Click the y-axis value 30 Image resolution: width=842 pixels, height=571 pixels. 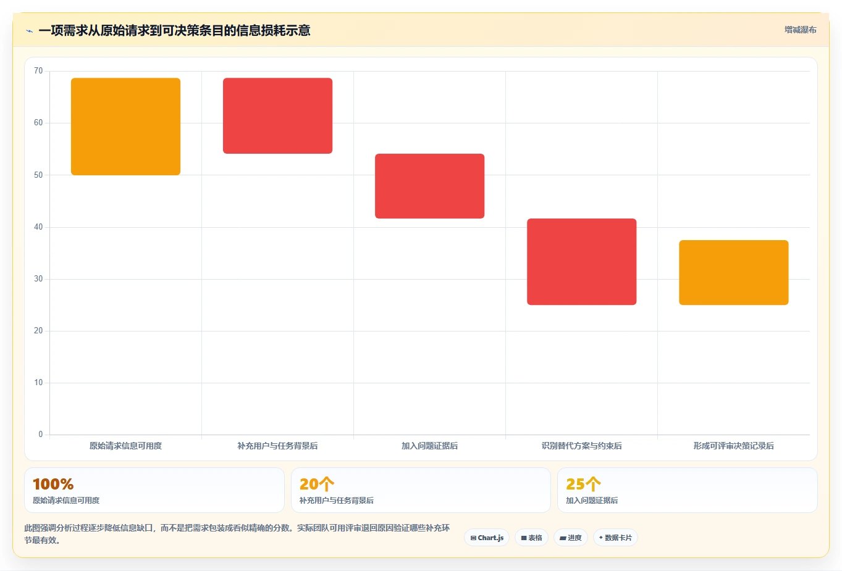pyautogui.click(x=38, y=279)
